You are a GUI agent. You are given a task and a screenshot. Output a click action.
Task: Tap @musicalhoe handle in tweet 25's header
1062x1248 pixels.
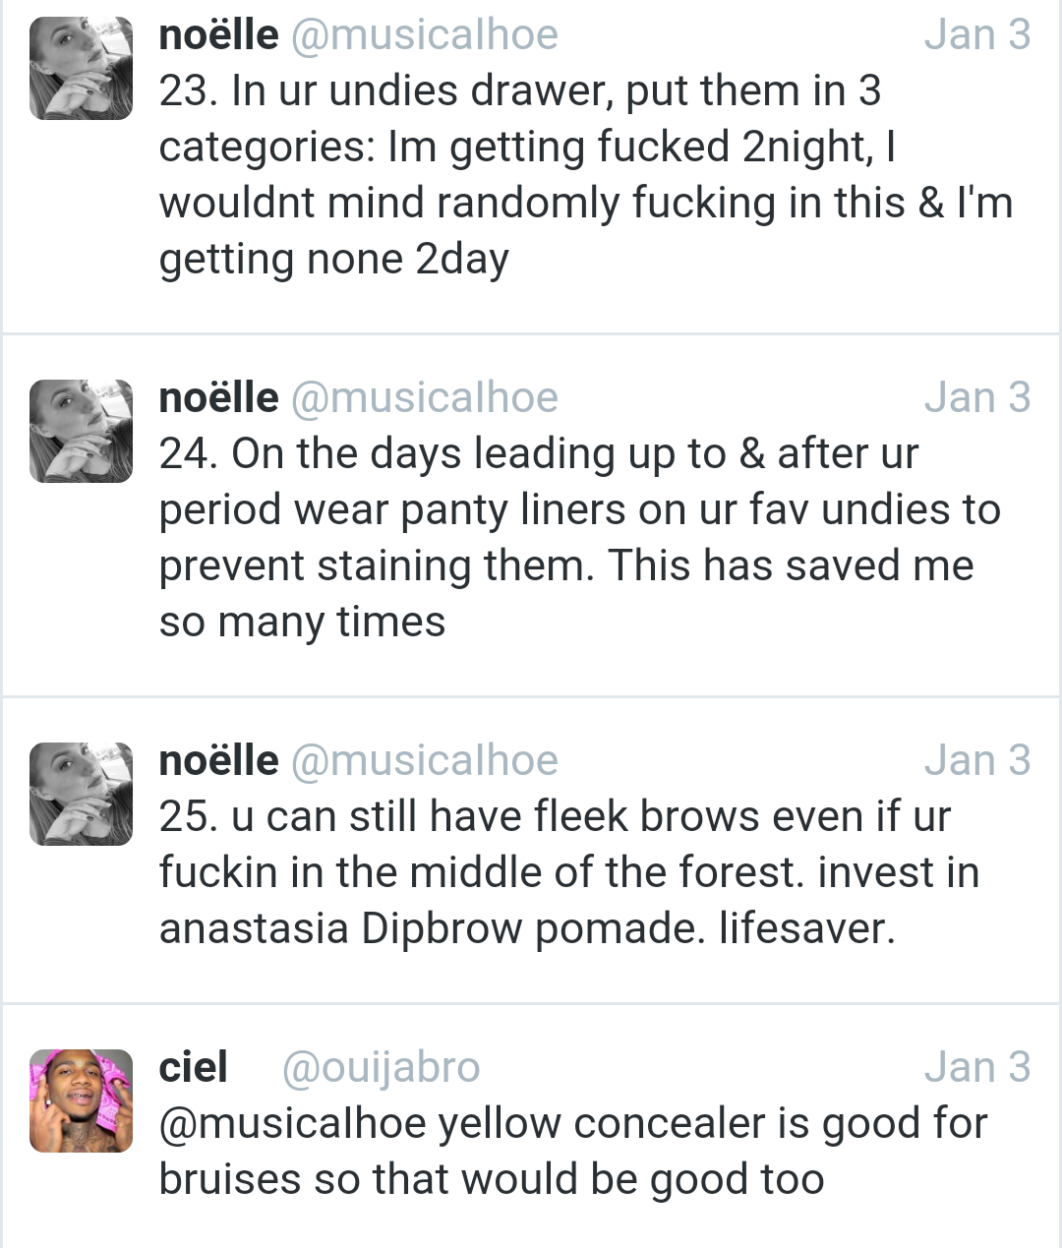tap(425, 761)
